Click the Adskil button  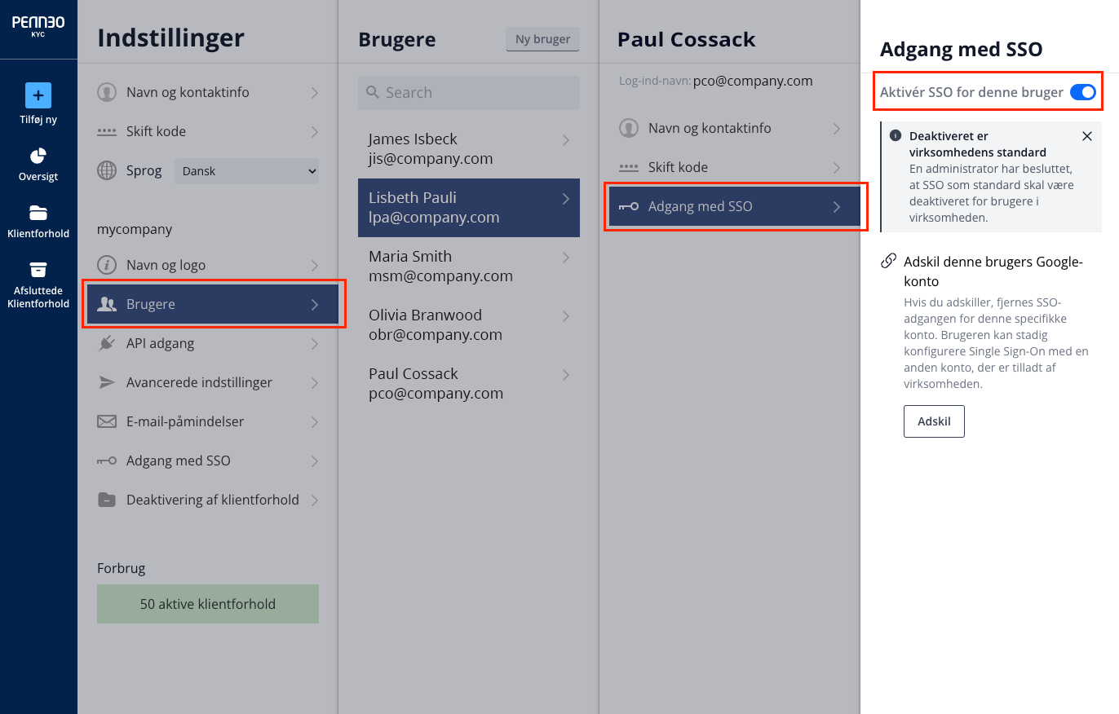tap(934, 422)
